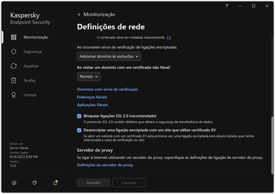Viewport: 275px width, 194px height.
Task: Click the Atualizar refresh arrows icon
Action: [x=14, y=66]
